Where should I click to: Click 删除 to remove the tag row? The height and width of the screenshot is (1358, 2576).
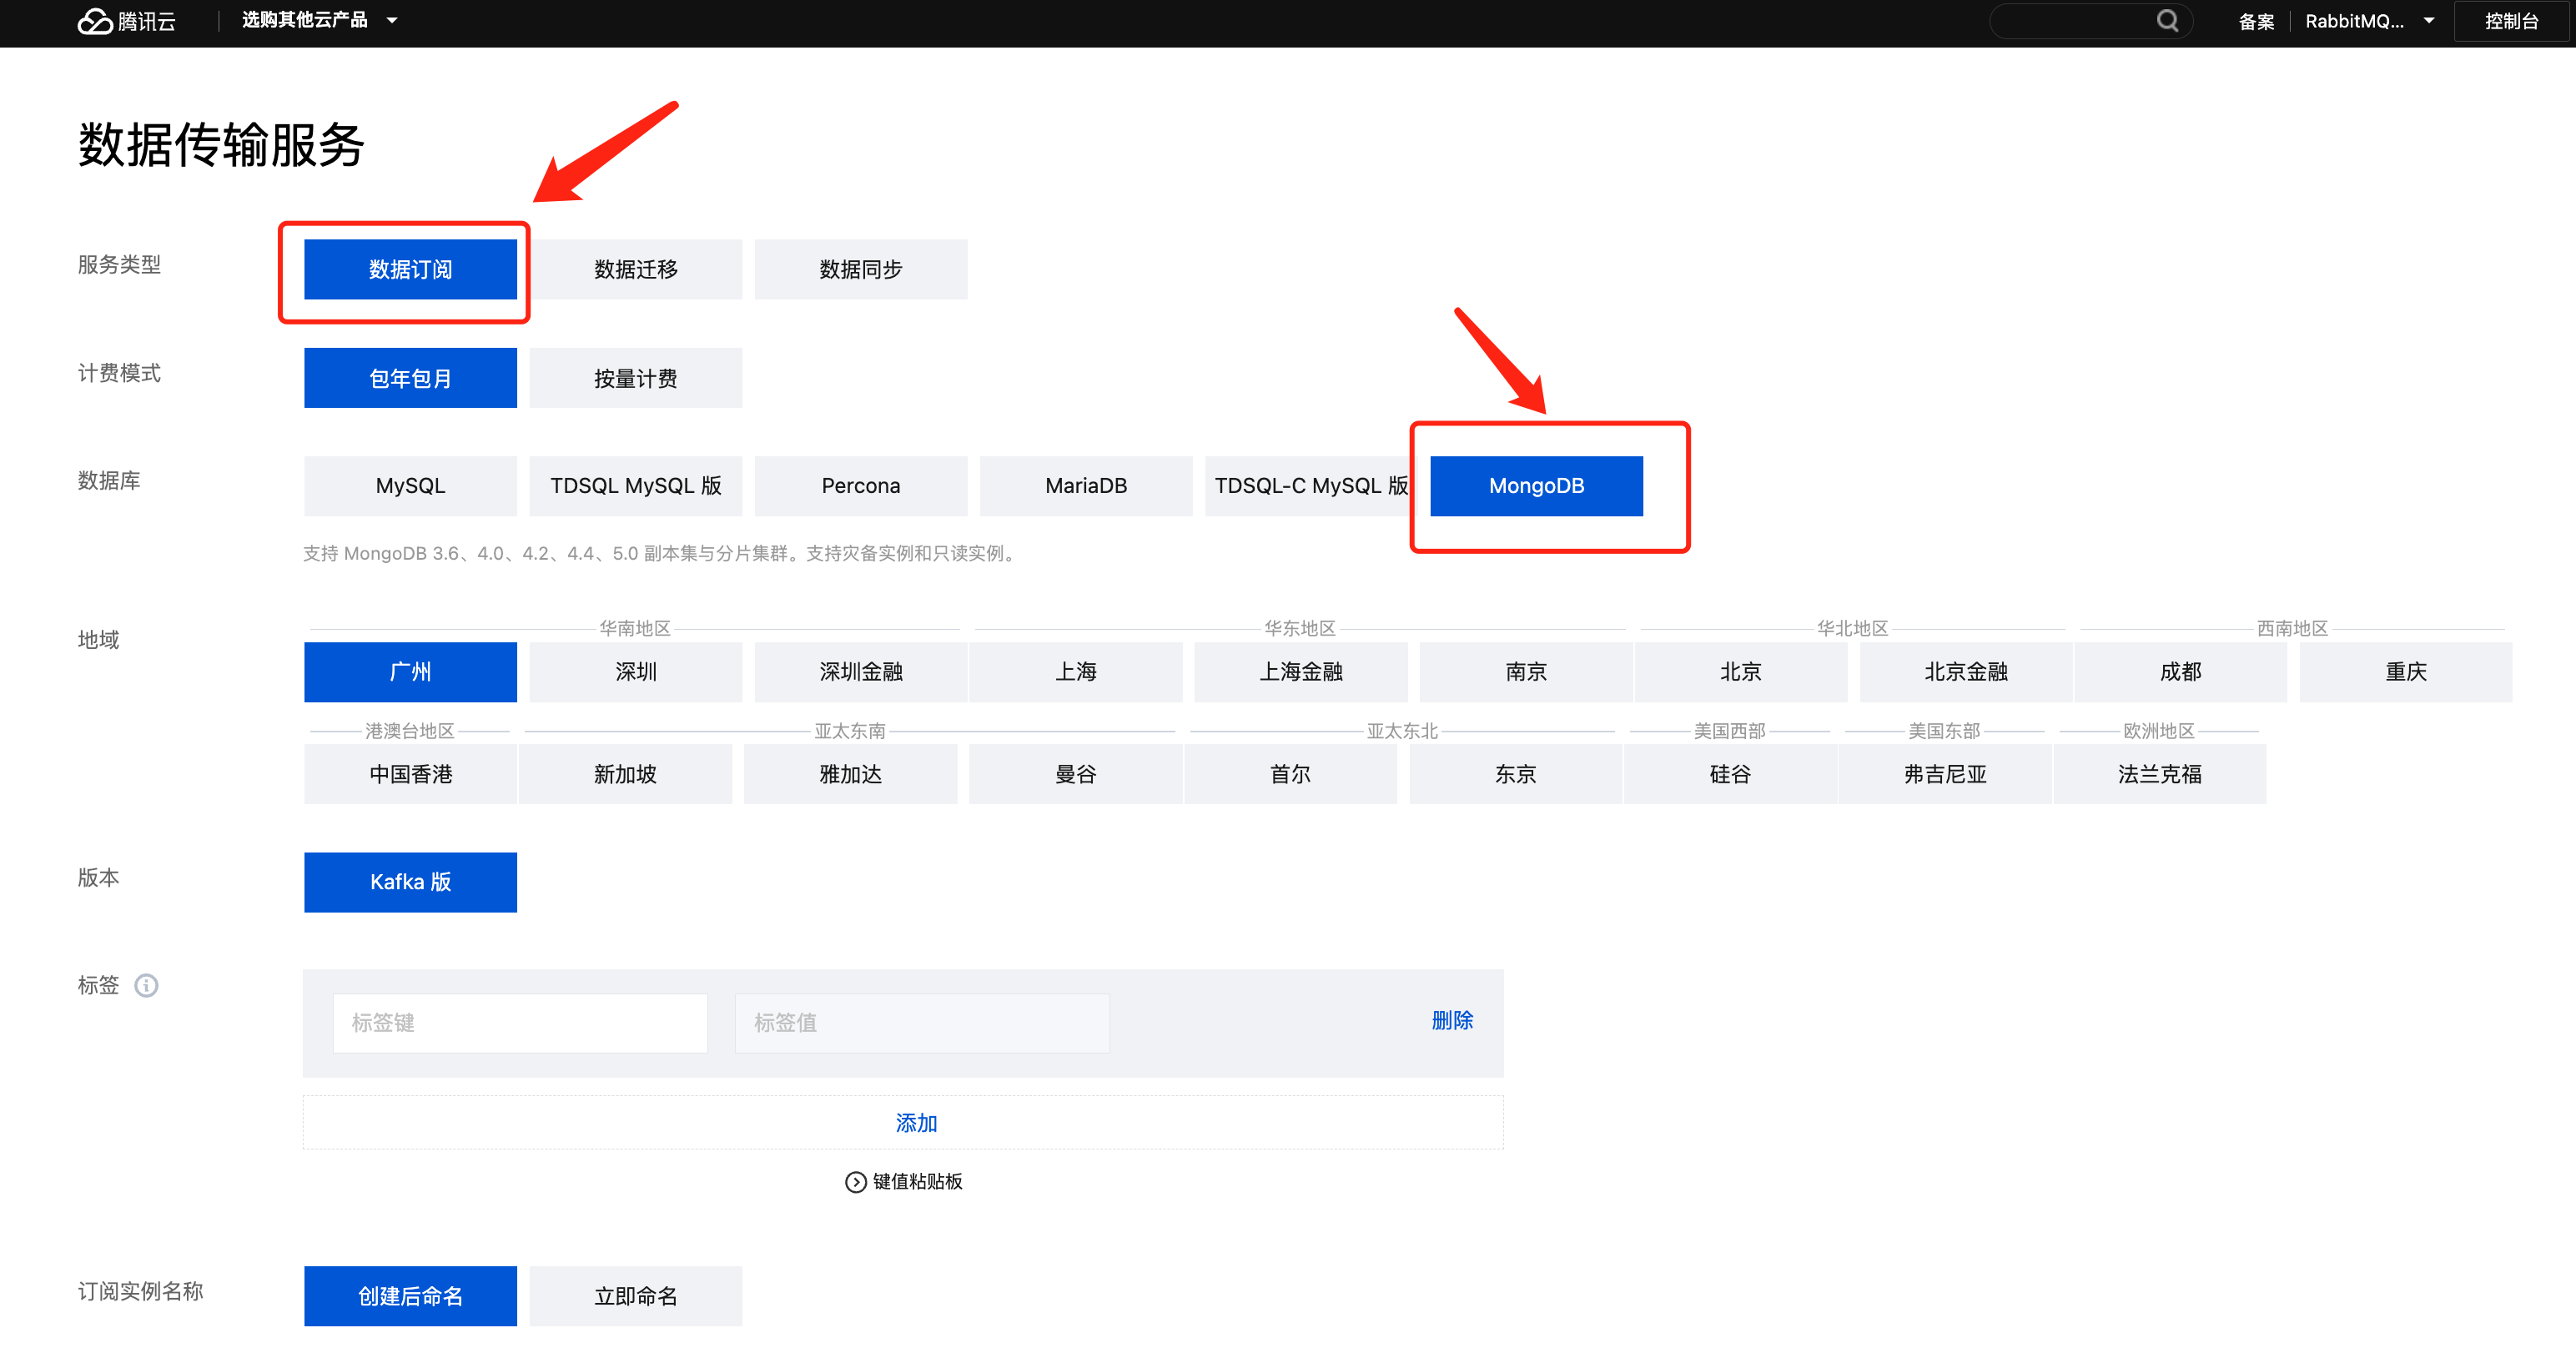[1451, 1020]
